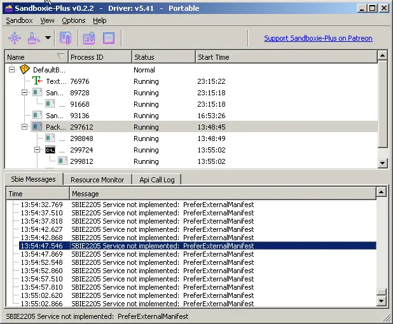Viewport: 393px width, 324px height.
Task: Sort by the Status column header
Action: click(163, 57)
